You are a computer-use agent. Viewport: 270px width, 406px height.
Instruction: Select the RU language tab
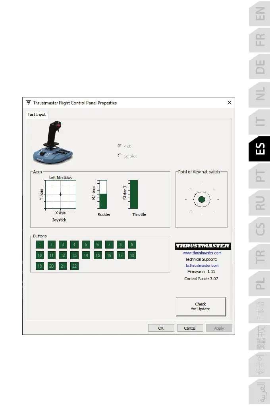pos(260,203)
